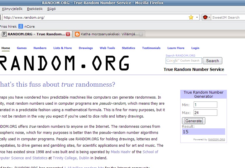This screenshot has width=245, height=168.
Task: Open the Testimonials nav link
Action: point(151,48)
